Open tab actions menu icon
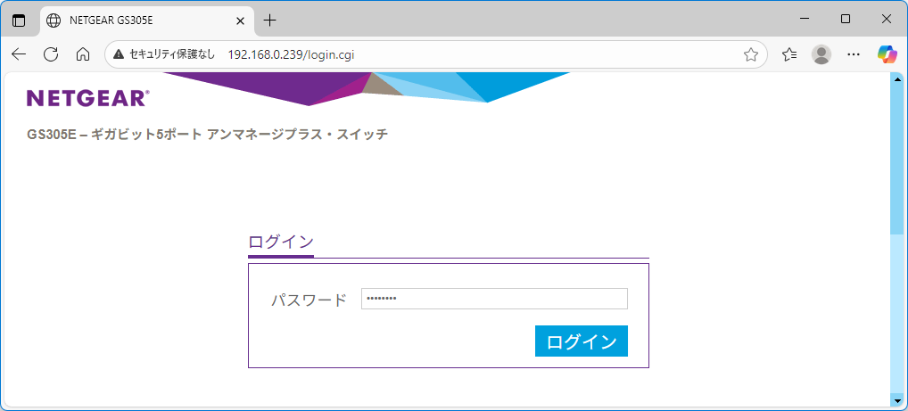 click(x=19, y=20)
